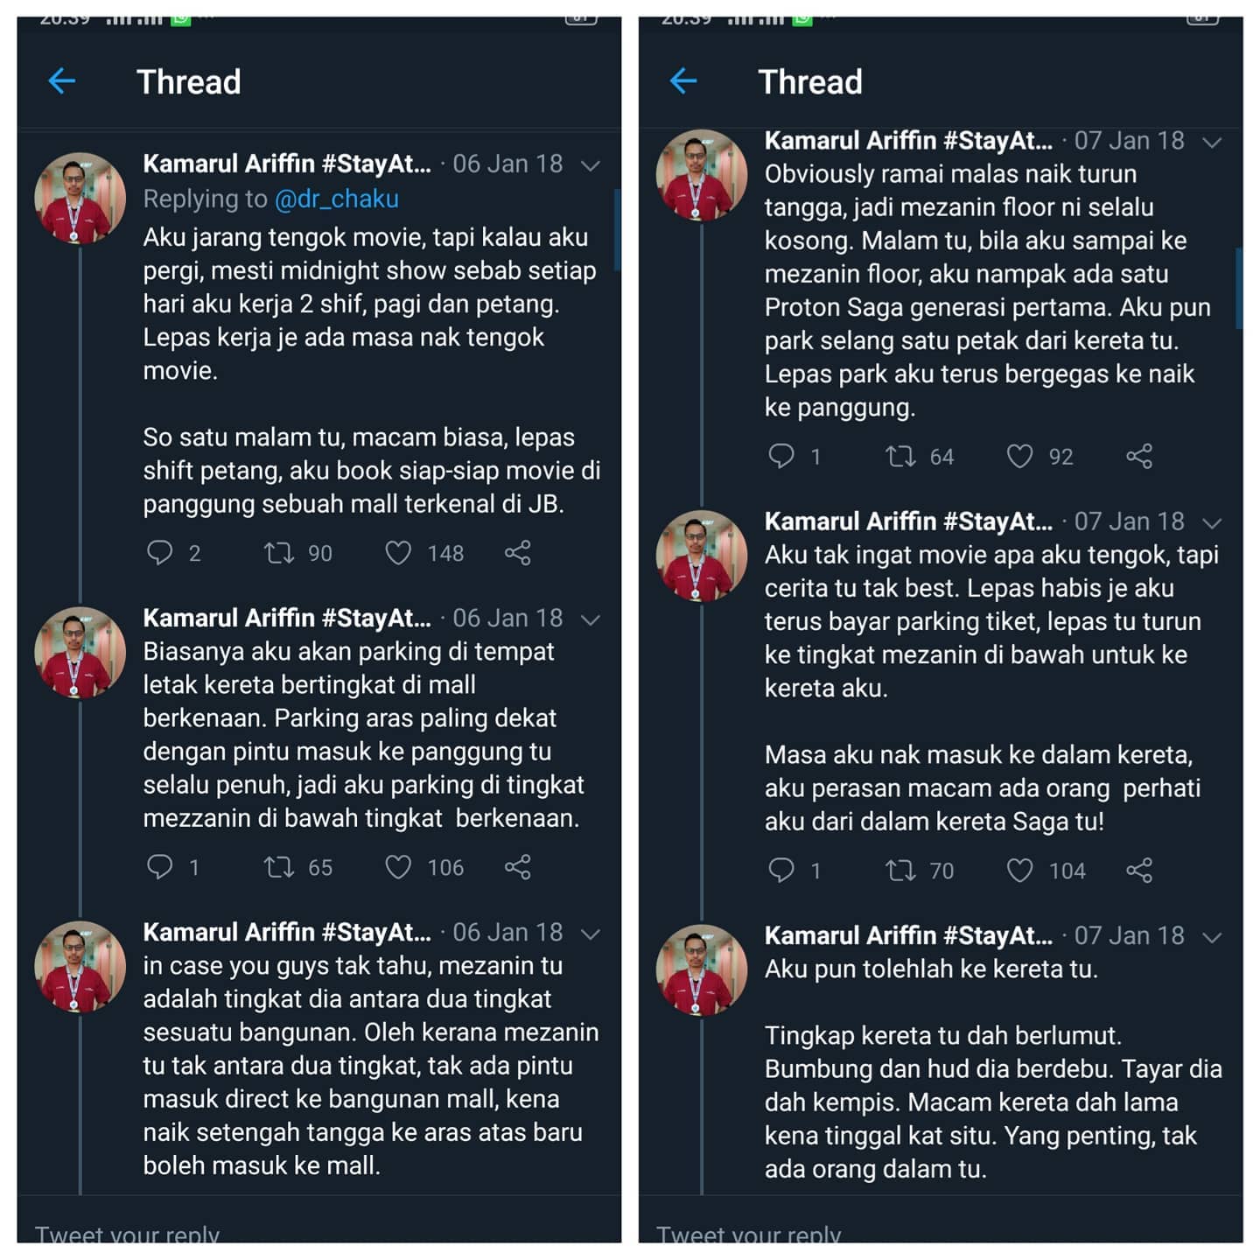Tap the profile photo beside 'Aku tak ingat' tweet
The image size is (1260, 1260).
tap(702, 556)
